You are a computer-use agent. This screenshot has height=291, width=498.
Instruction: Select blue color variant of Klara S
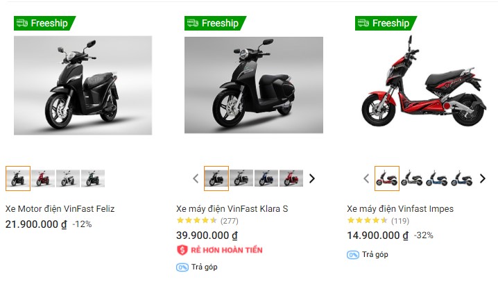coord(266,178)
